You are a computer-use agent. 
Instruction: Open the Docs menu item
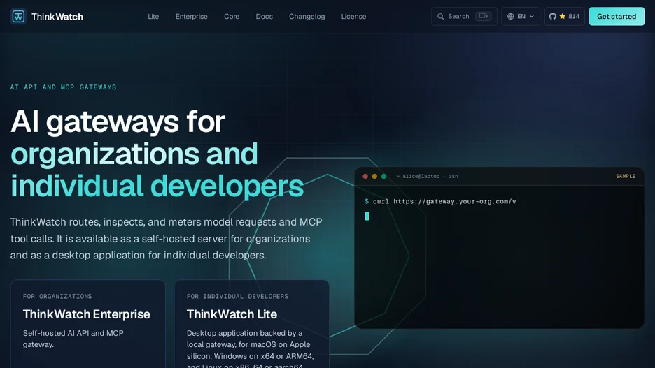tap(264, 17)
